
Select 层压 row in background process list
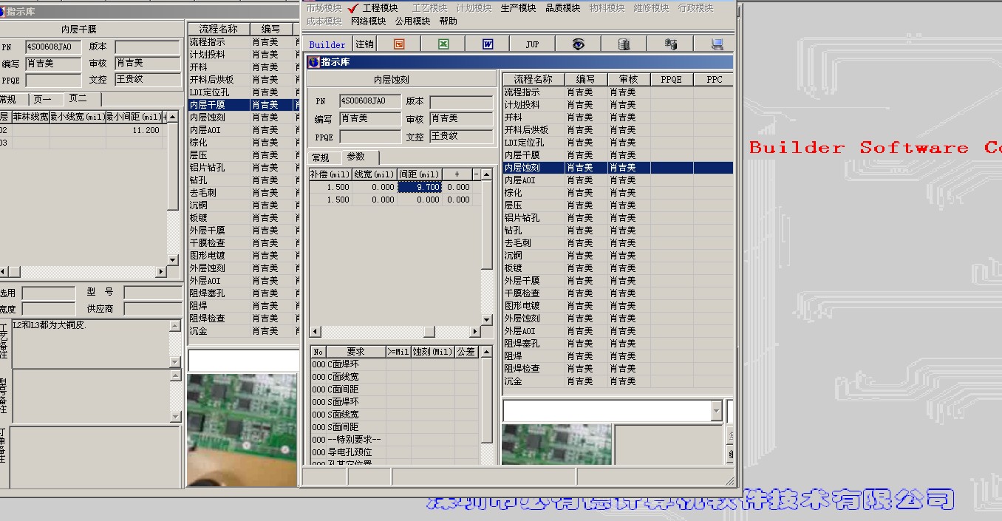click(243, 155)
